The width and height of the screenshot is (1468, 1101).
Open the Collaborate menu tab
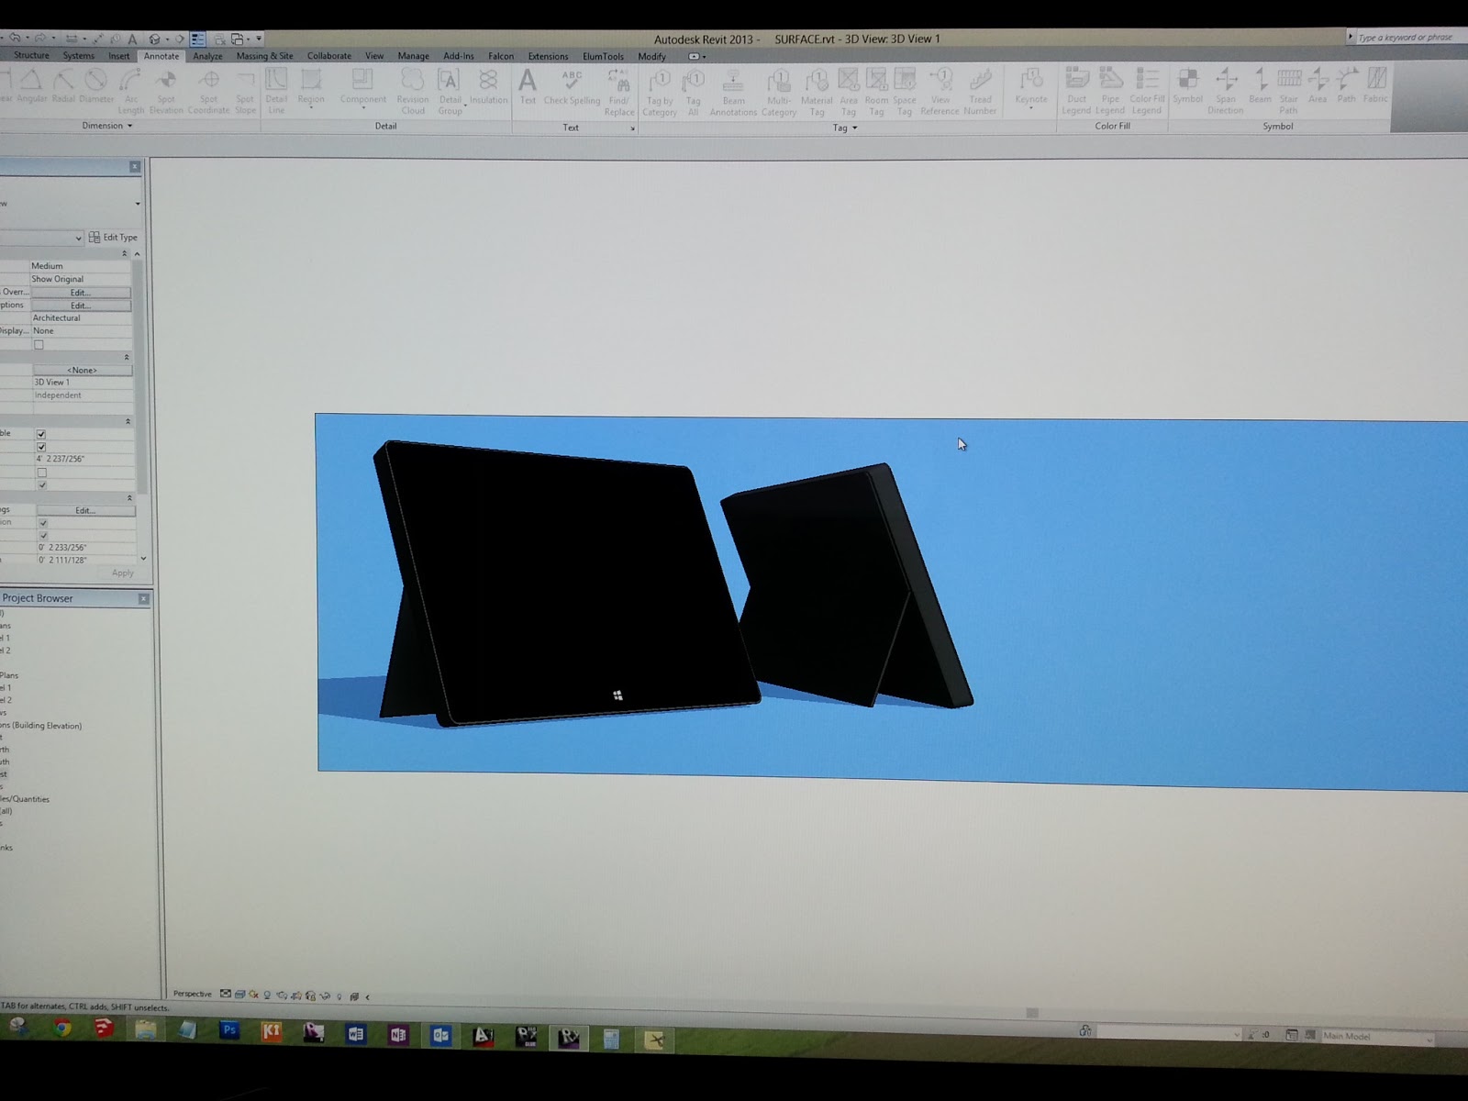pos(328,56)
